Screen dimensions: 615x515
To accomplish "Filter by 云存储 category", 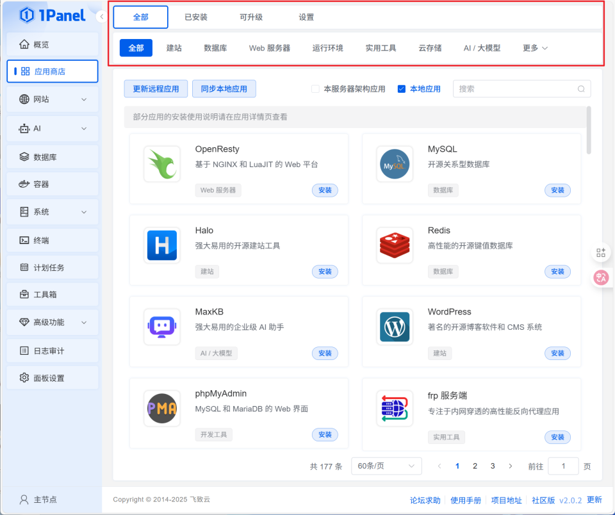I will (x=430, y=48).
